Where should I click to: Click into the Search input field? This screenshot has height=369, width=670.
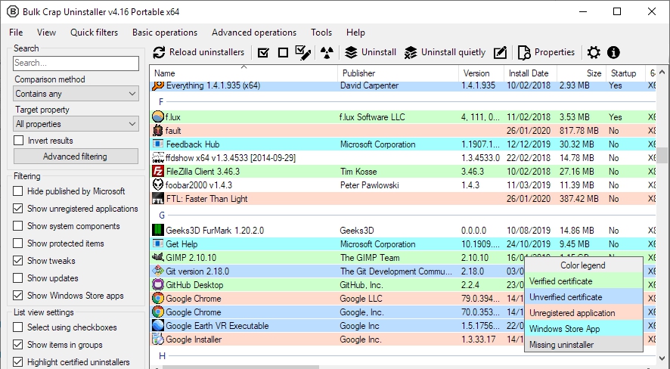(x=76, y=64)
